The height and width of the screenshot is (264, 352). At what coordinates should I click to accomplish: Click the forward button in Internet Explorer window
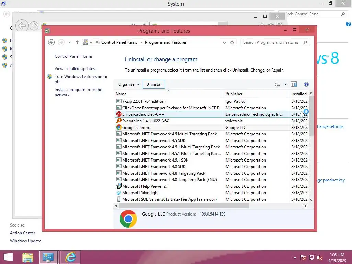point(34,26)
